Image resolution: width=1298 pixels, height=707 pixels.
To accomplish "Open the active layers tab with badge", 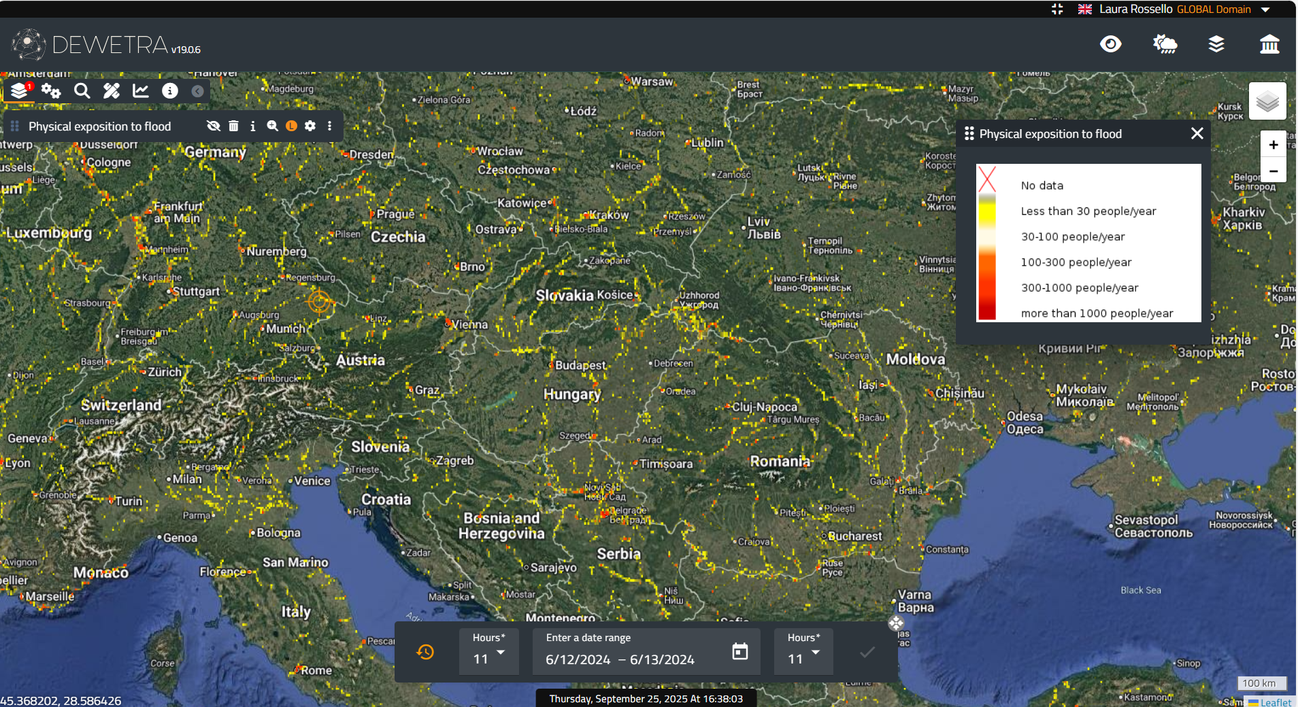I will click(20, 91).
